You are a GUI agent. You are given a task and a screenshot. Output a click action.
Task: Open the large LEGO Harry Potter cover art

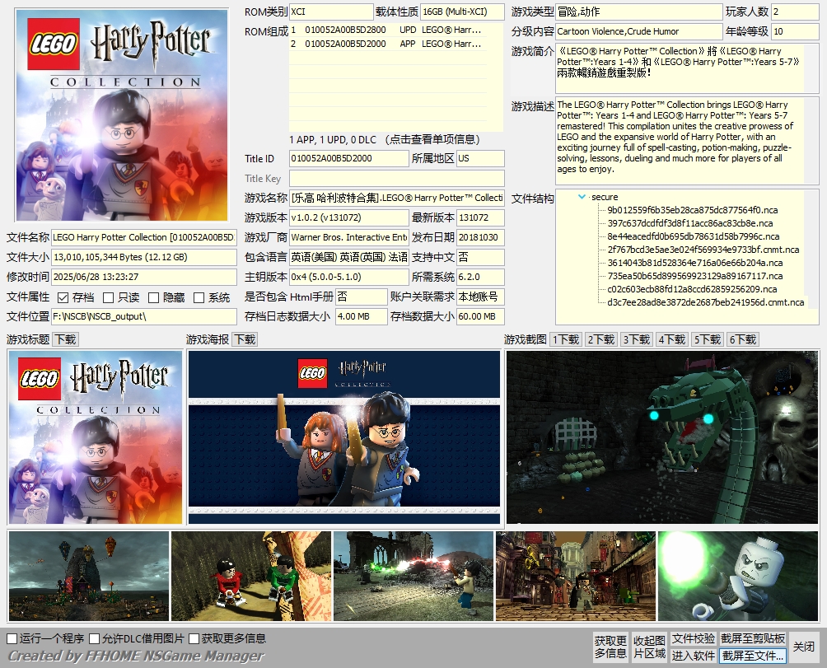point(122,115)
